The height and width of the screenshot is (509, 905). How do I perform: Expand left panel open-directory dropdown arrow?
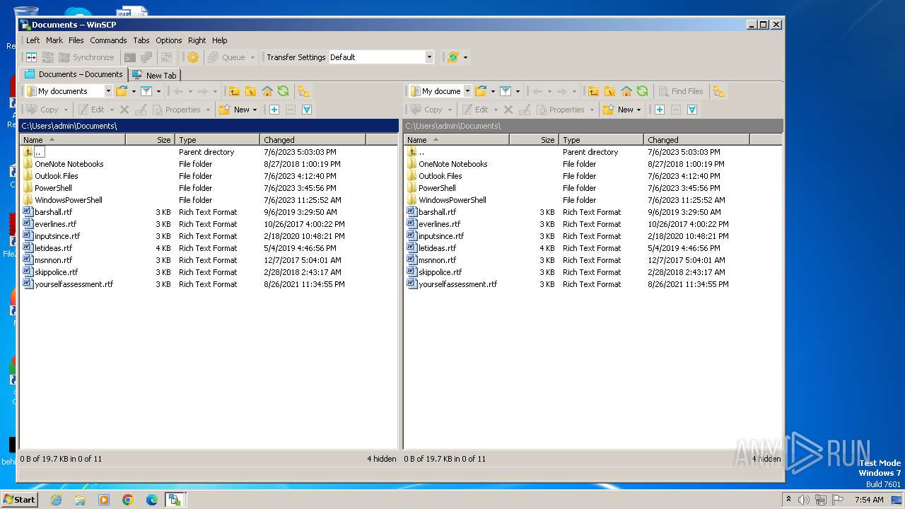click(134, 91)
